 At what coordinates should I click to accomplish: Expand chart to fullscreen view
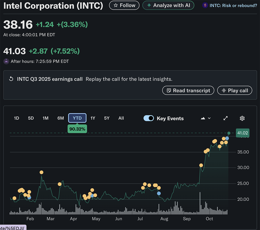[226, 118]
